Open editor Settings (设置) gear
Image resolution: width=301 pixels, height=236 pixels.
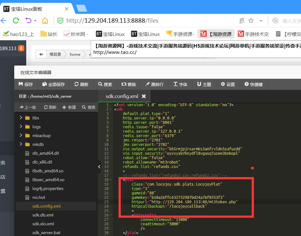click(x=228, y=84)
